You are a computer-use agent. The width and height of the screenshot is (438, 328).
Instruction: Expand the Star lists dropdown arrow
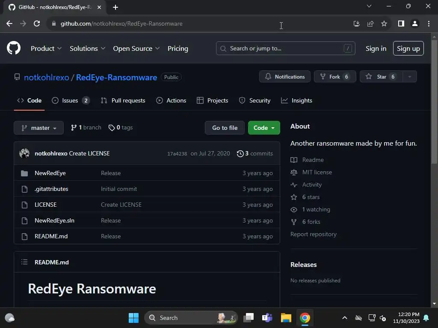(409, 77)
